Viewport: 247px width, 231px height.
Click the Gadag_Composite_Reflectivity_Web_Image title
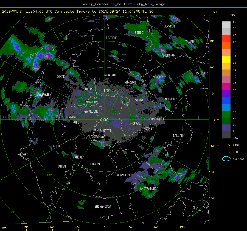point(123,4)
